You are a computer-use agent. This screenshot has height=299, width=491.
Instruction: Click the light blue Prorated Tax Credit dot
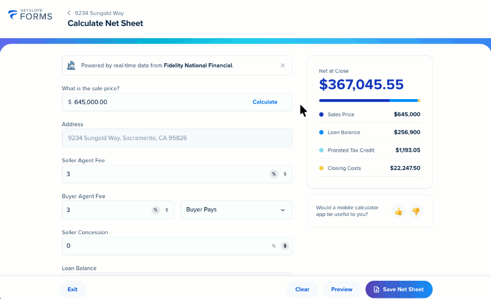[x=321, y=150]
